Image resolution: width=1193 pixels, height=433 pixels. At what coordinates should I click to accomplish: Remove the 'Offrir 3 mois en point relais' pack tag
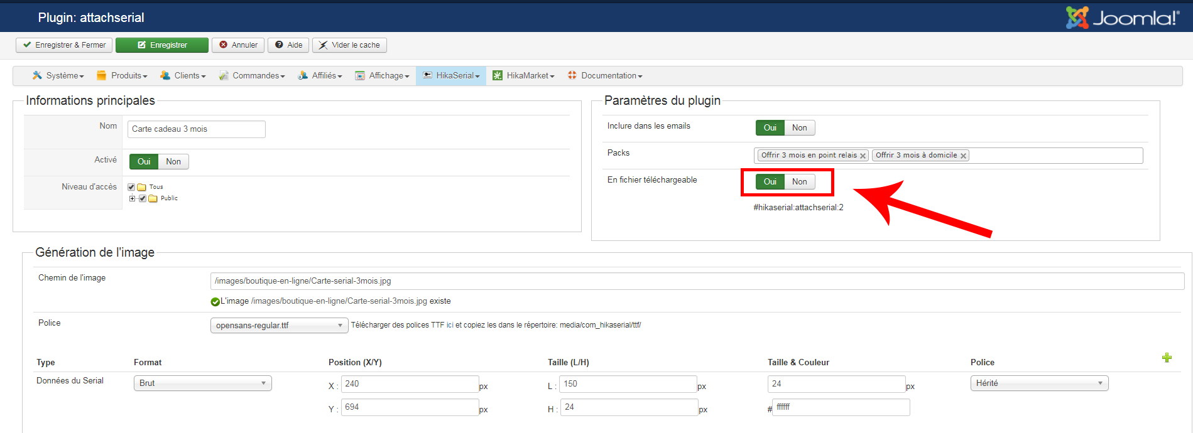[863, 156]
